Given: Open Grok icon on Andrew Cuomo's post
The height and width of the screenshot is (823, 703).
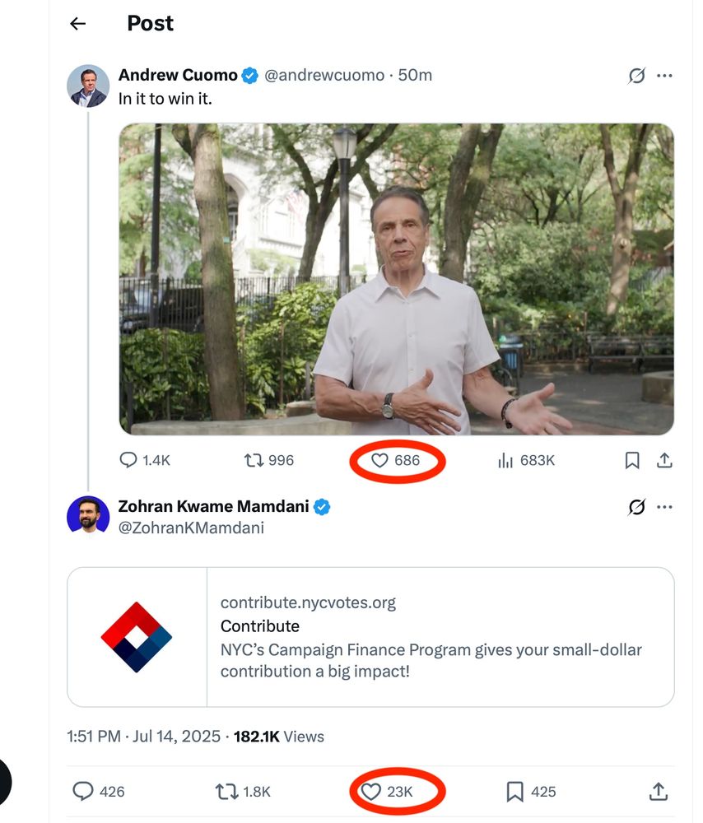Looking at the screenshot, I should coord(636,76).
